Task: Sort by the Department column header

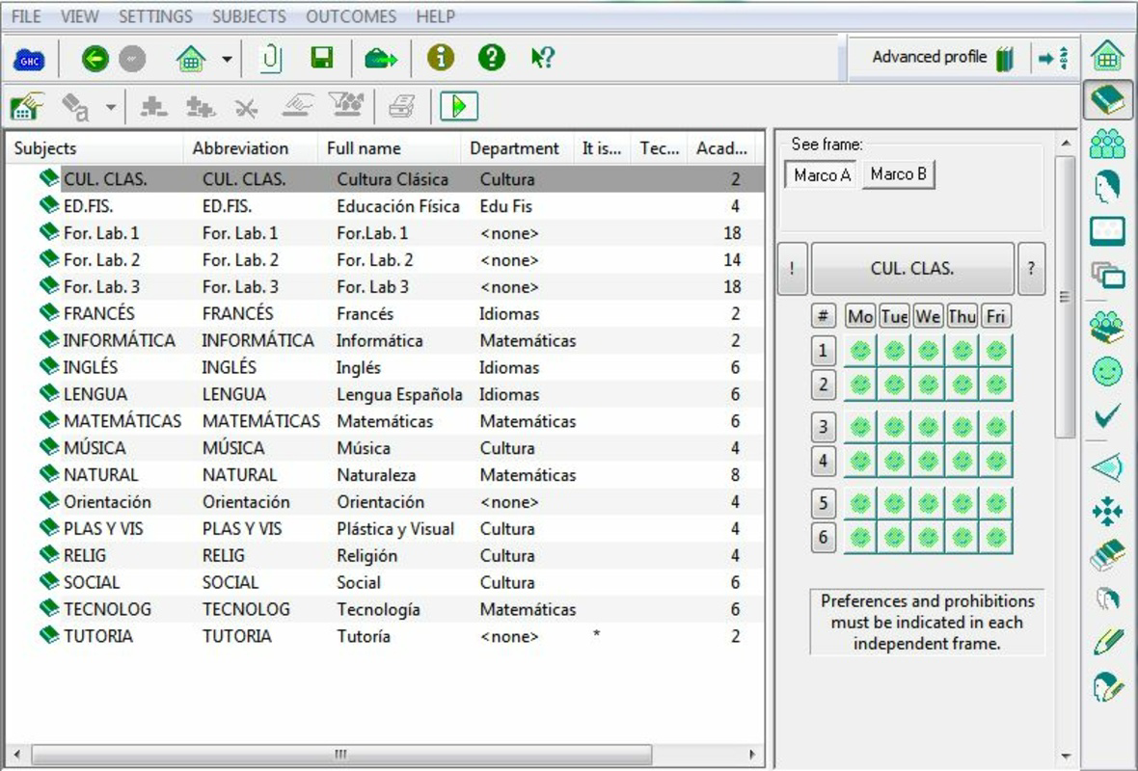Action: coord(517,148)
